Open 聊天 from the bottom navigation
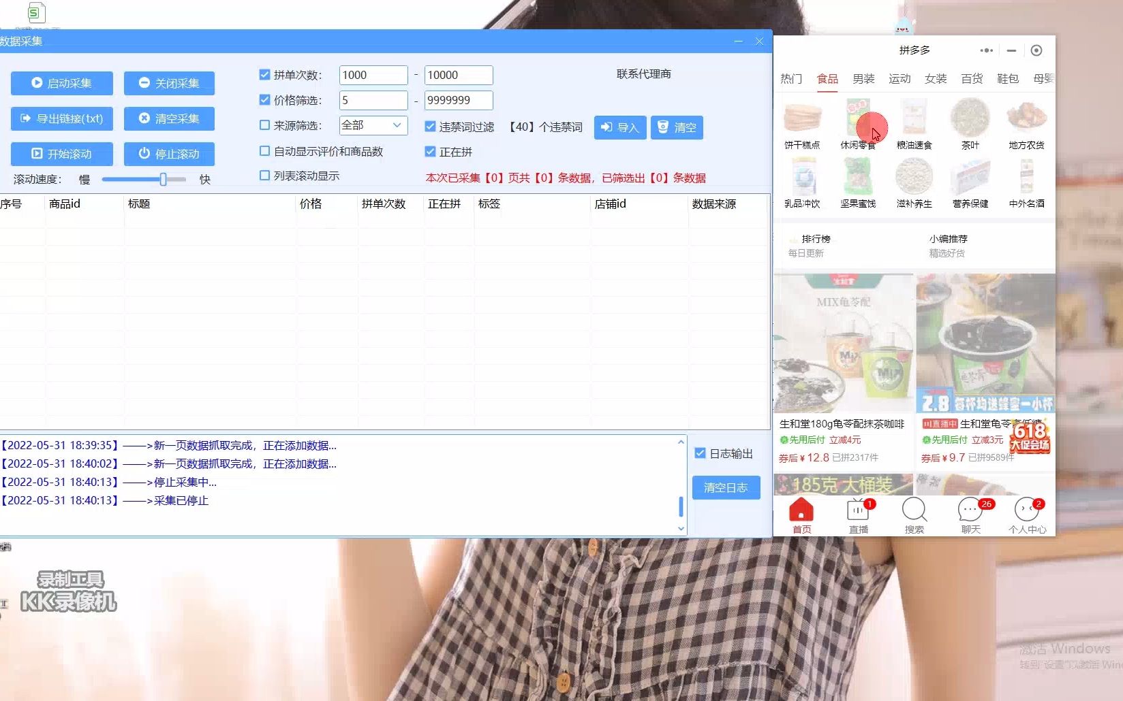 [x=970, y=510]
